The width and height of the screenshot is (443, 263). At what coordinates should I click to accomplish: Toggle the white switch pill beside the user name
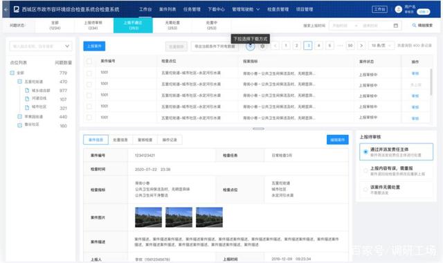tap(423, 12)
